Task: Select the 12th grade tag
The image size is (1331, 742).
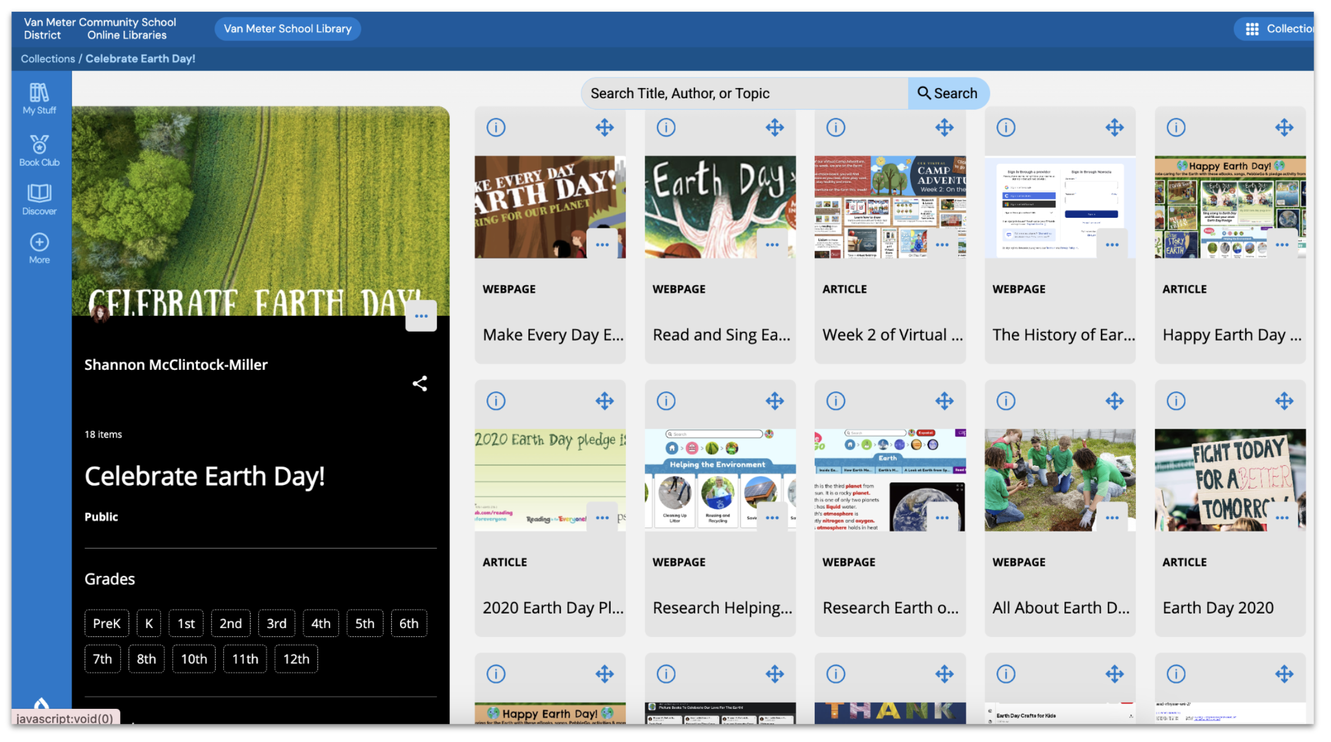Action: [x=296, y=659]
